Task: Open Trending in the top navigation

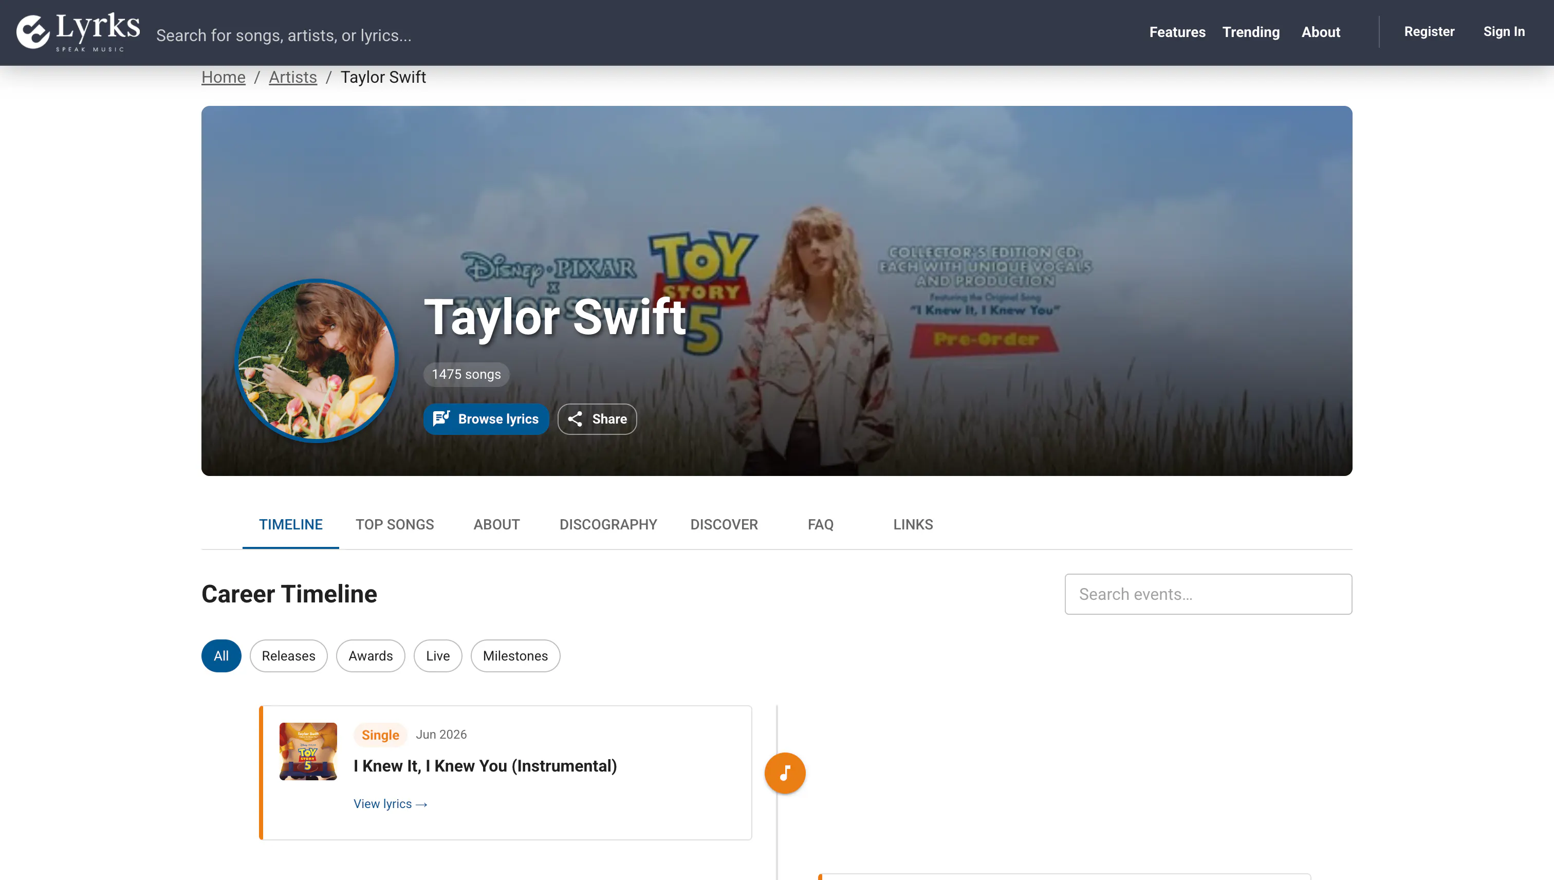Action: [1251, 32]
